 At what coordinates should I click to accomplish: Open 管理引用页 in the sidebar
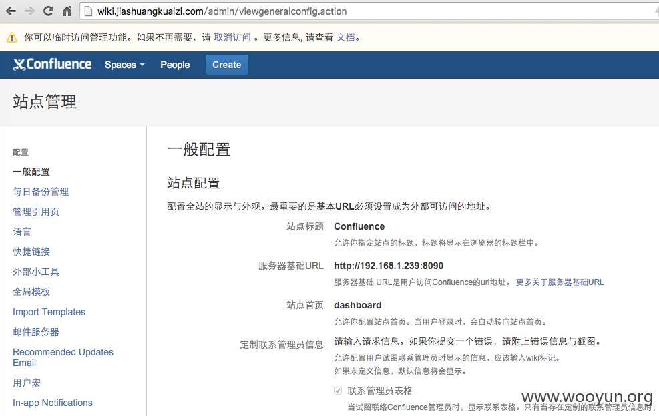tap(36, 212)
